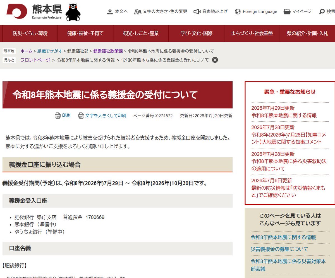Click the 本文へ download arrow icon
This screenshot has height=278, width=335.
coord(110,11)
